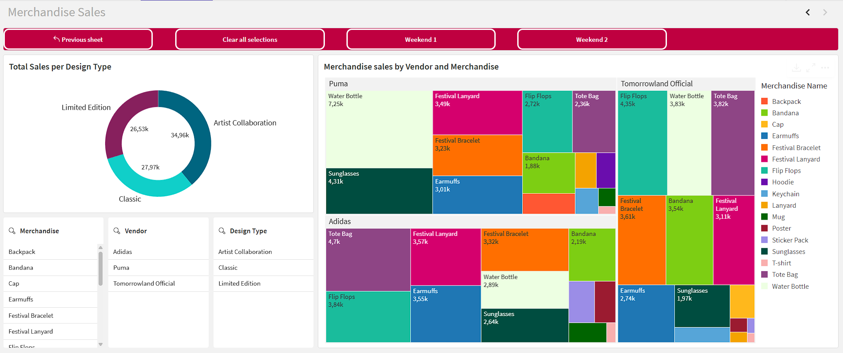The width and height of the screenshot is (843, 353).
Task: Click Keychain legend entry
Action: (x=780, y=194)
